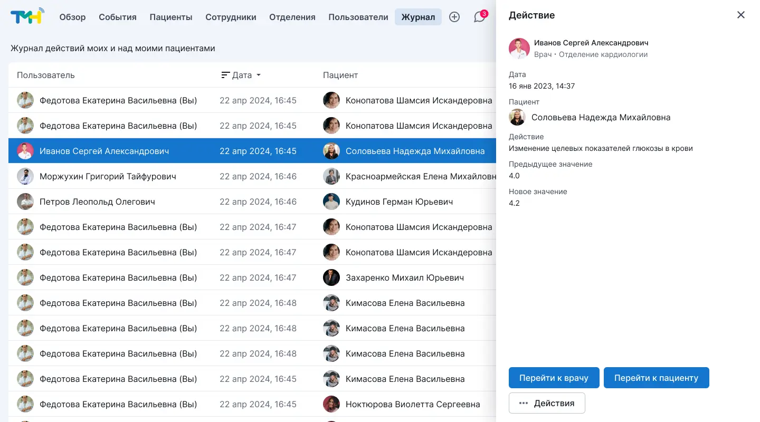Click Изменение целевых показателей глюкозы text

point(601,148)
